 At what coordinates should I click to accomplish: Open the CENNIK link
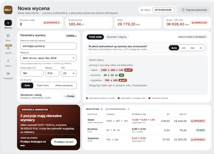pyautogui.click(x=71, y=35)
